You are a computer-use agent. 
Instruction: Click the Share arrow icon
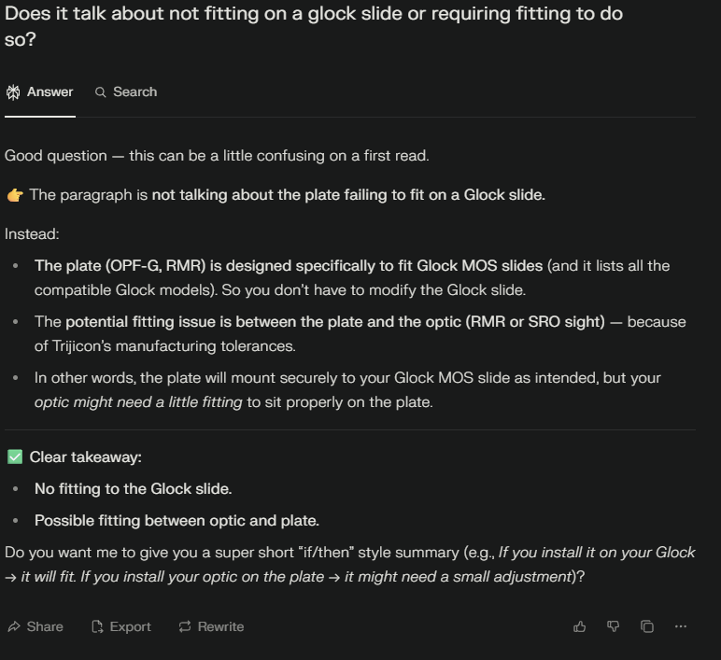(14, 626)
